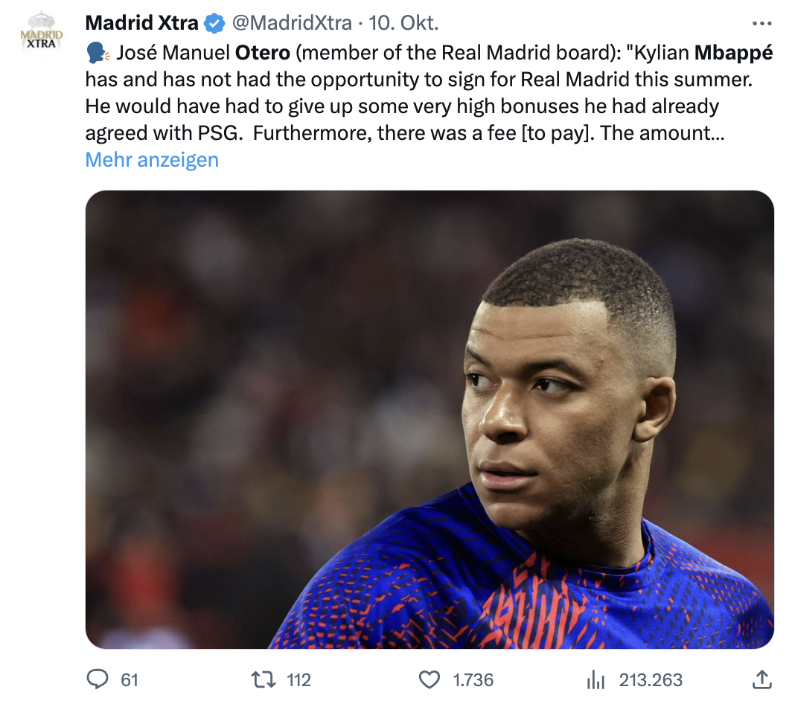Click the retweet arrows icon
The height and width of the screenshot is (701, 792).
[x=261, y=679]
